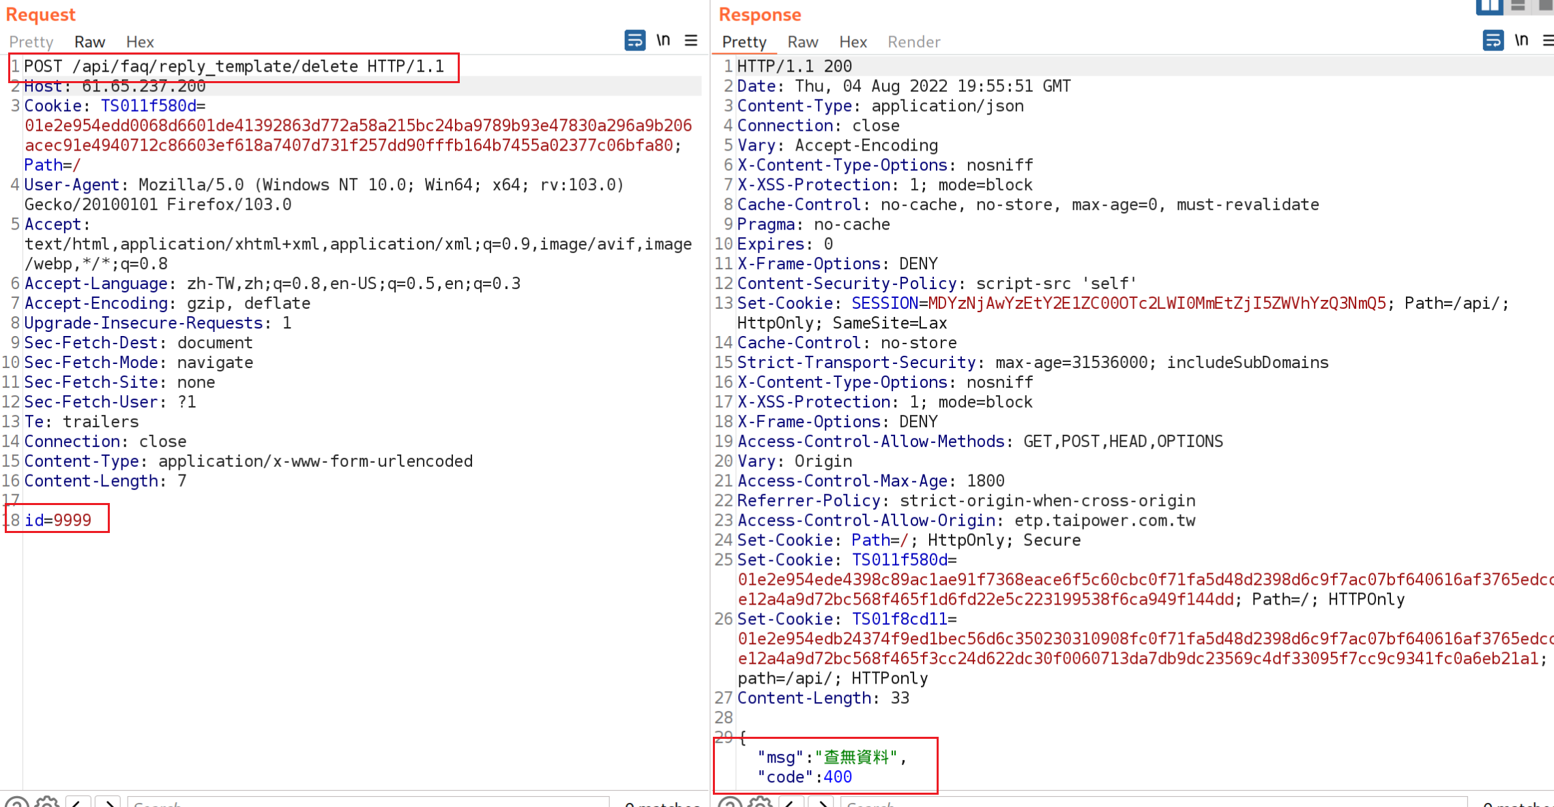1554x807 pixels.
Task: Click the Response search input field
Action: [1154, 802]
